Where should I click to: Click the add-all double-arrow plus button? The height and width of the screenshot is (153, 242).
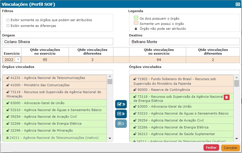(x=121, y=114)
